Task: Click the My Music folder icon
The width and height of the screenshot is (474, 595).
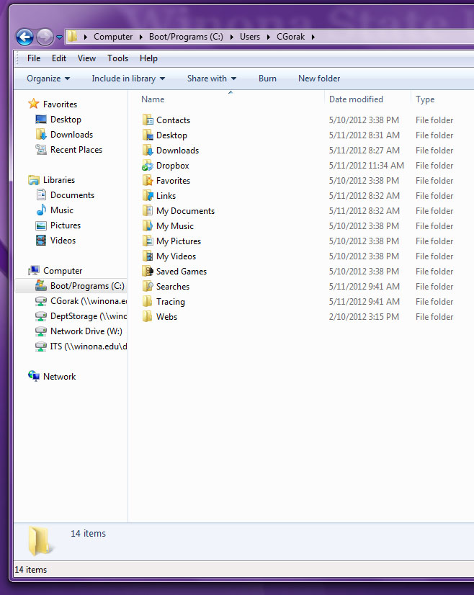Action: tap(148, 226)
